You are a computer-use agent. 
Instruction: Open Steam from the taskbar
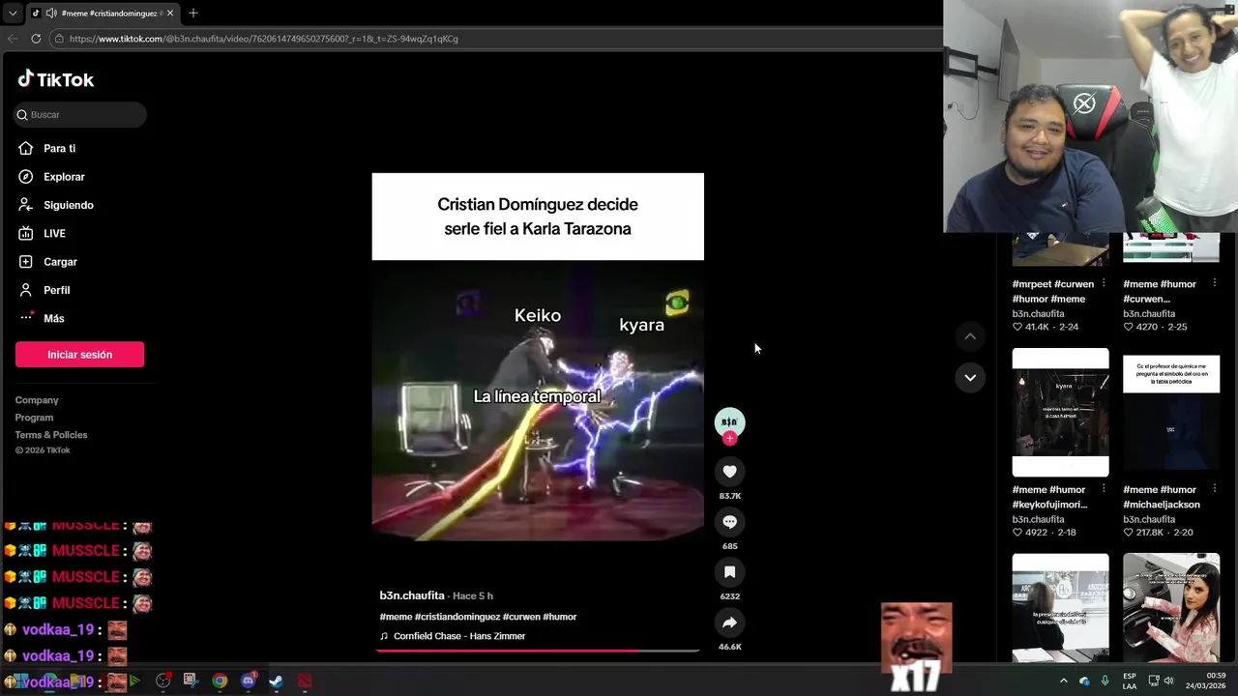(276, 681)
